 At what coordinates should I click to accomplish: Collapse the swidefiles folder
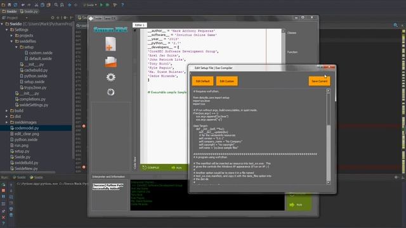(11, 41)
